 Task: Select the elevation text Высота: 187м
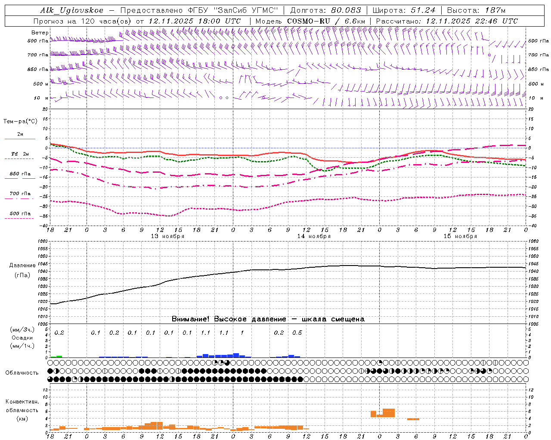tap(476, 10)
